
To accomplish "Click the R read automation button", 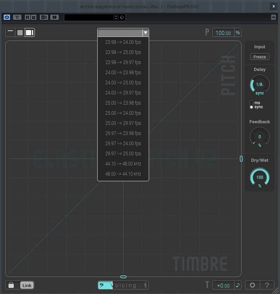I will [27, 17].
